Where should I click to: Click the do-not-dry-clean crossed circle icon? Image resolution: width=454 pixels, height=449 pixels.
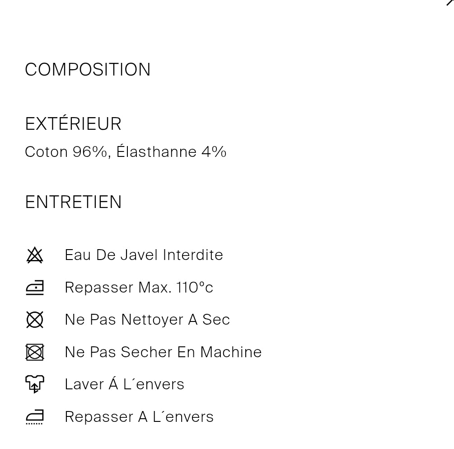click(x=35, y=320)
